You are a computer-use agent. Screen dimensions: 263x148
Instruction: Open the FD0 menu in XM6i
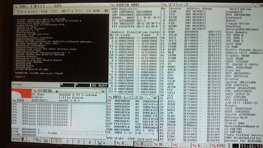pyautogui.click(x=44, y=11)
